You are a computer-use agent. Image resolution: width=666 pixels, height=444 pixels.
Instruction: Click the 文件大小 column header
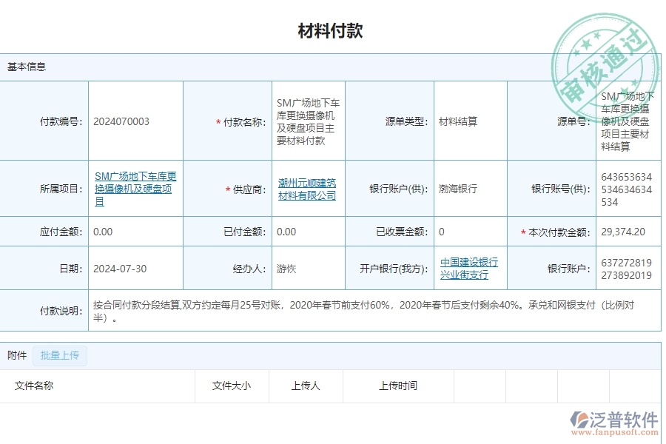click(x=232, y=386)
